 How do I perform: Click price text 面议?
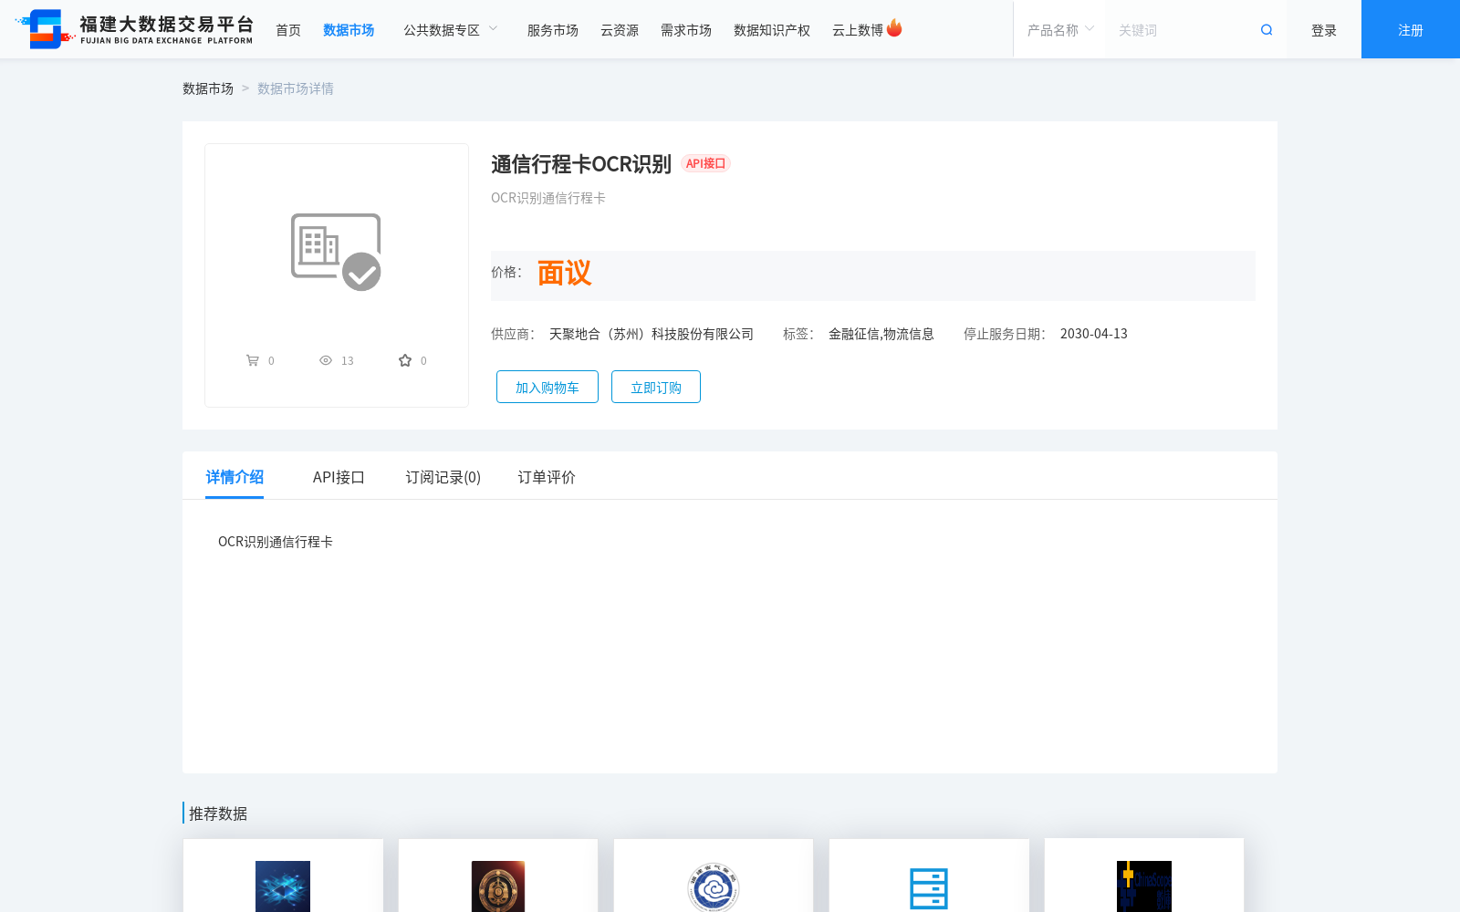(x=564, y=273)
